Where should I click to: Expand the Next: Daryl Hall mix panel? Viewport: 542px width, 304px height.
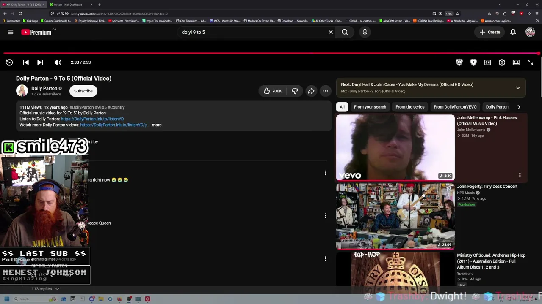[518, 87]
